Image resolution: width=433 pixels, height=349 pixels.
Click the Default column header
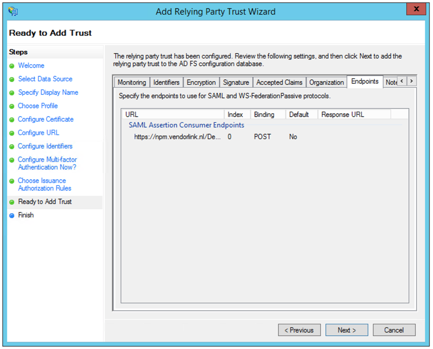(x=302, y=114)
